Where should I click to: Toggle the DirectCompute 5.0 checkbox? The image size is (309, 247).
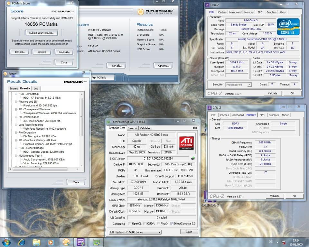coord(172,224)
